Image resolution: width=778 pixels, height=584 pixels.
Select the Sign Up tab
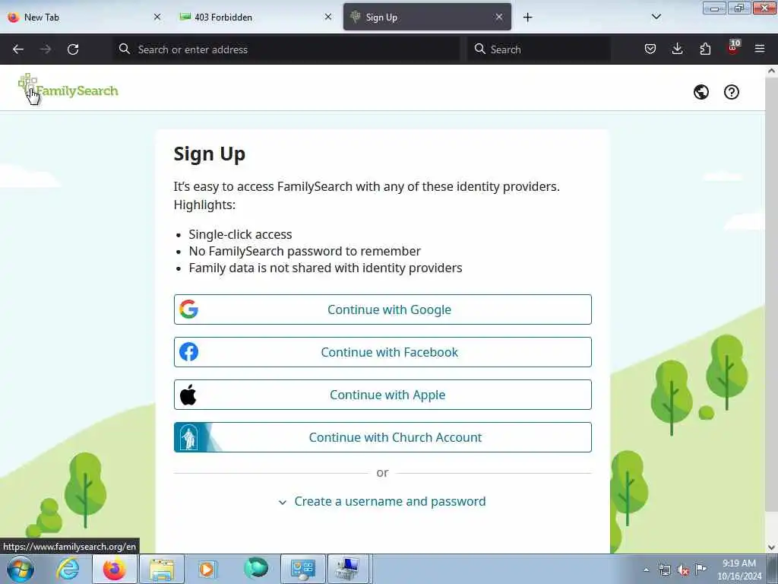(427, 17)
